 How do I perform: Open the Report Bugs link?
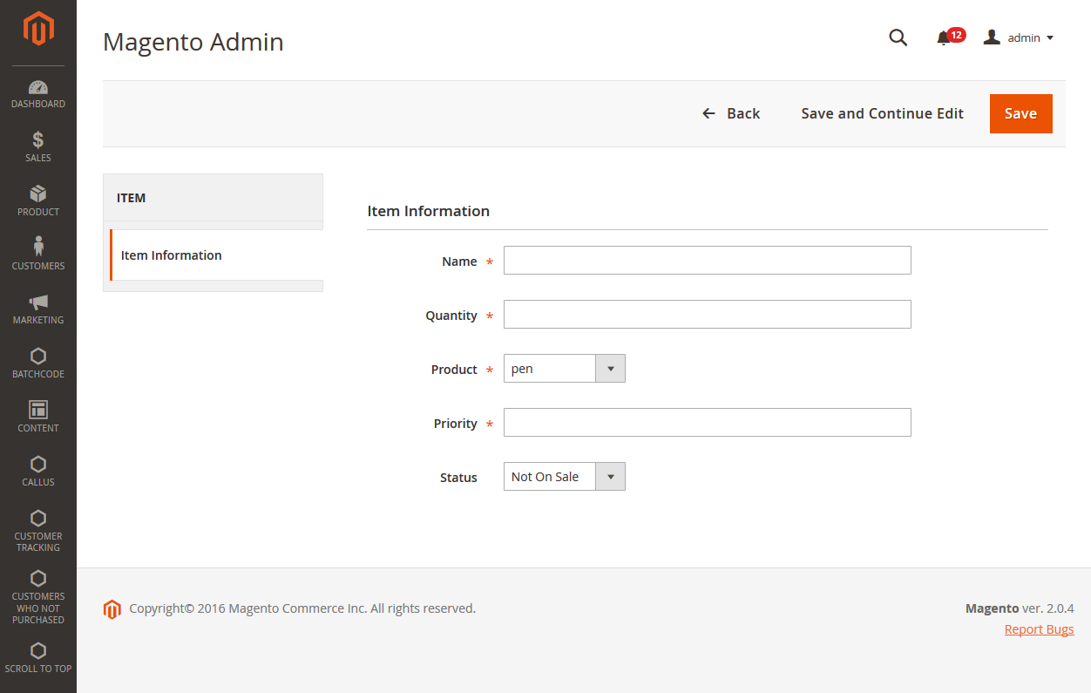point(1039,628)
